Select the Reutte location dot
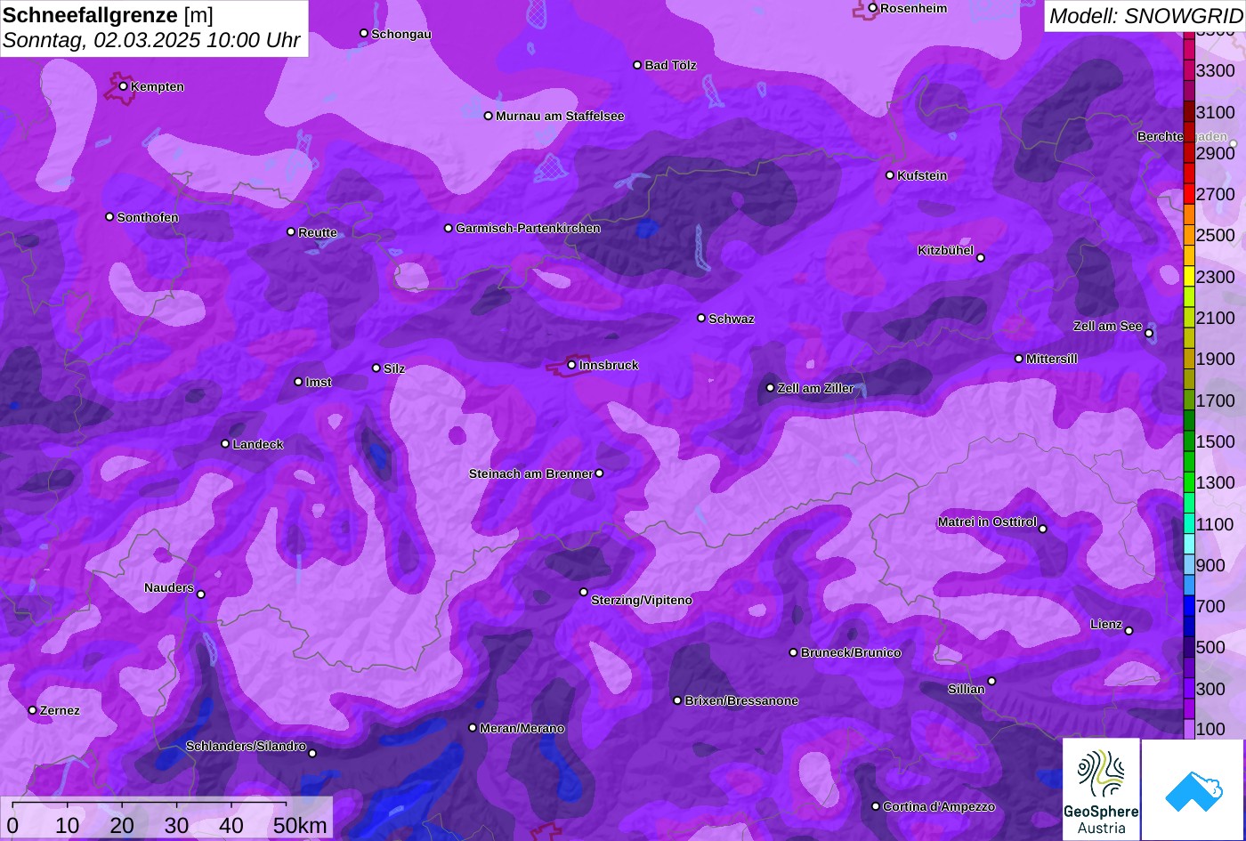This screenshot has height=841, width=1246. click(x=291, y=231)
